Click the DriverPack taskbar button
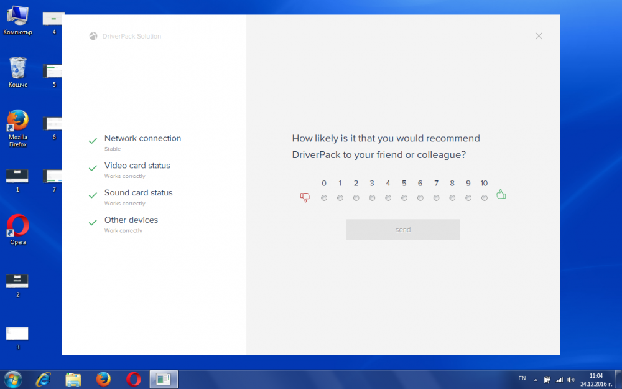The image size is (622, 389). [164, 380]
